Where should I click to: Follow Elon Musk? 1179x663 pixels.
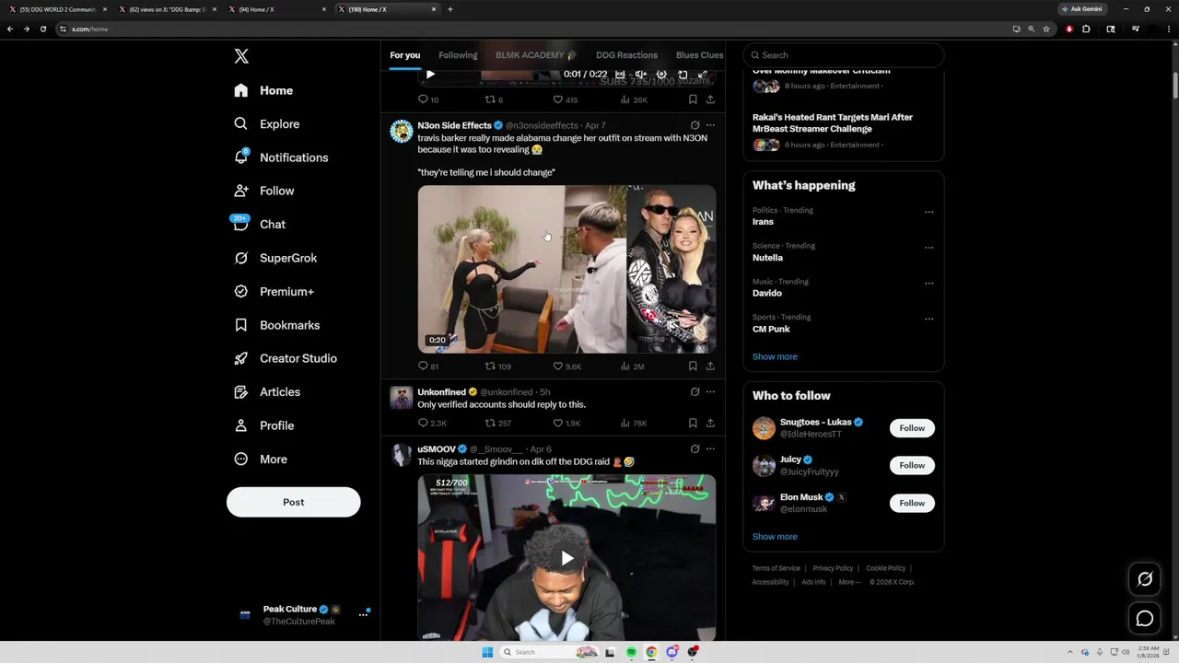click(912, 503)
